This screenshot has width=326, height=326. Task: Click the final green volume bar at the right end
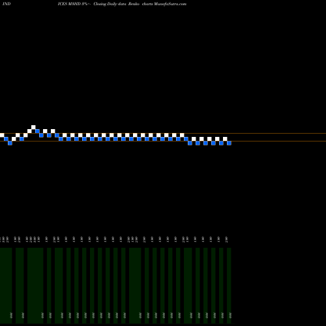[229, 286]
